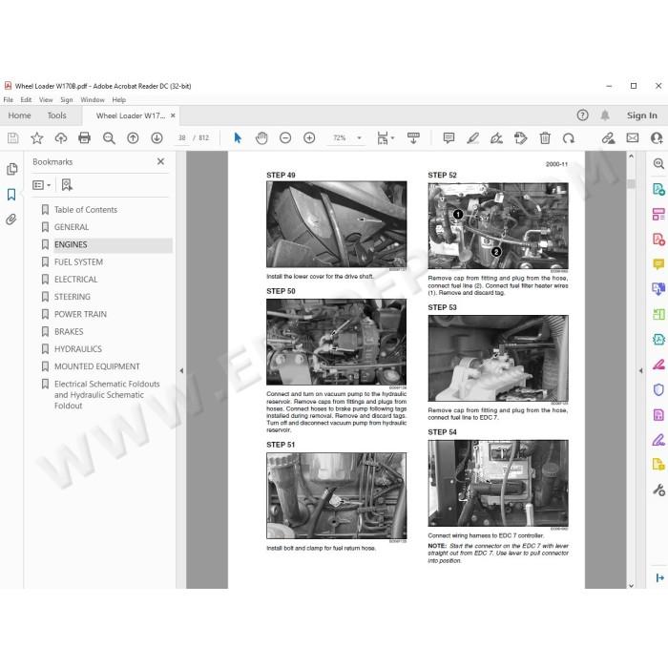Add a sticky note comment

click(449, 138)
